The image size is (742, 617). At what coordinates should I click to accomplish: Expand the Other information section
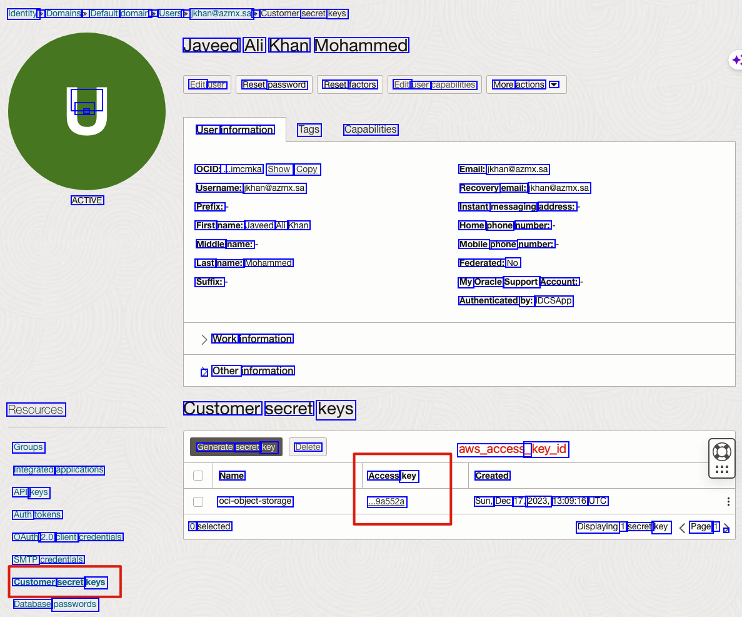tap(204, 371)
